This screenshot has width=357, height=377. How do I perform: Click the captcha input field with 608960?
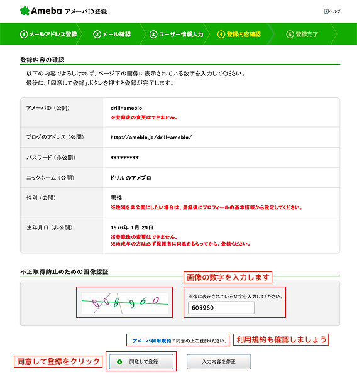tap(221, 307)
